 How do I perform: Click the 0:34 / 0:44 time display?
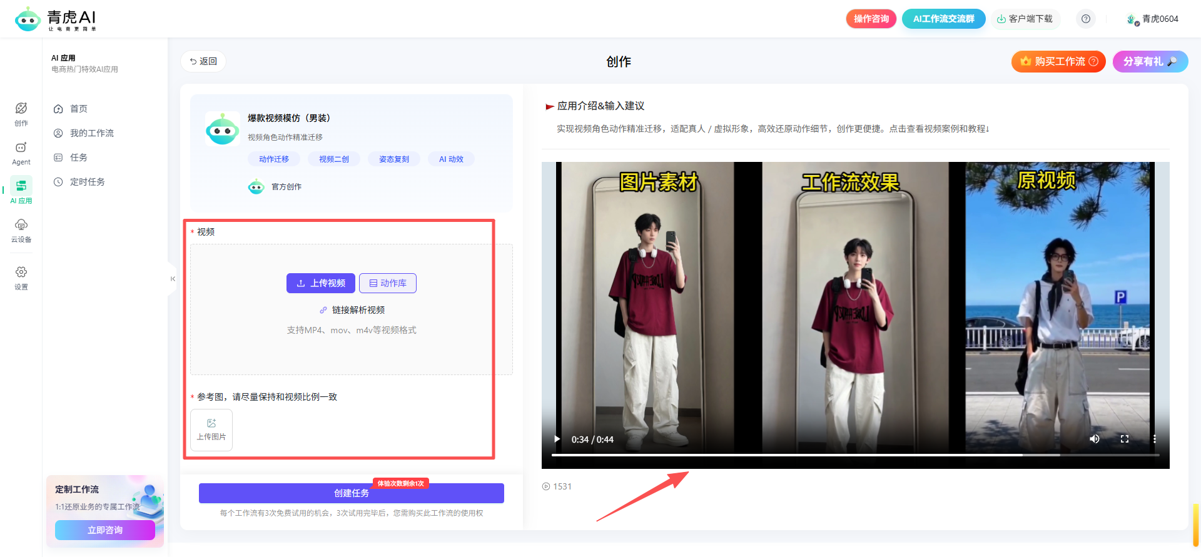pyautogui.click(x=592, y=439)
